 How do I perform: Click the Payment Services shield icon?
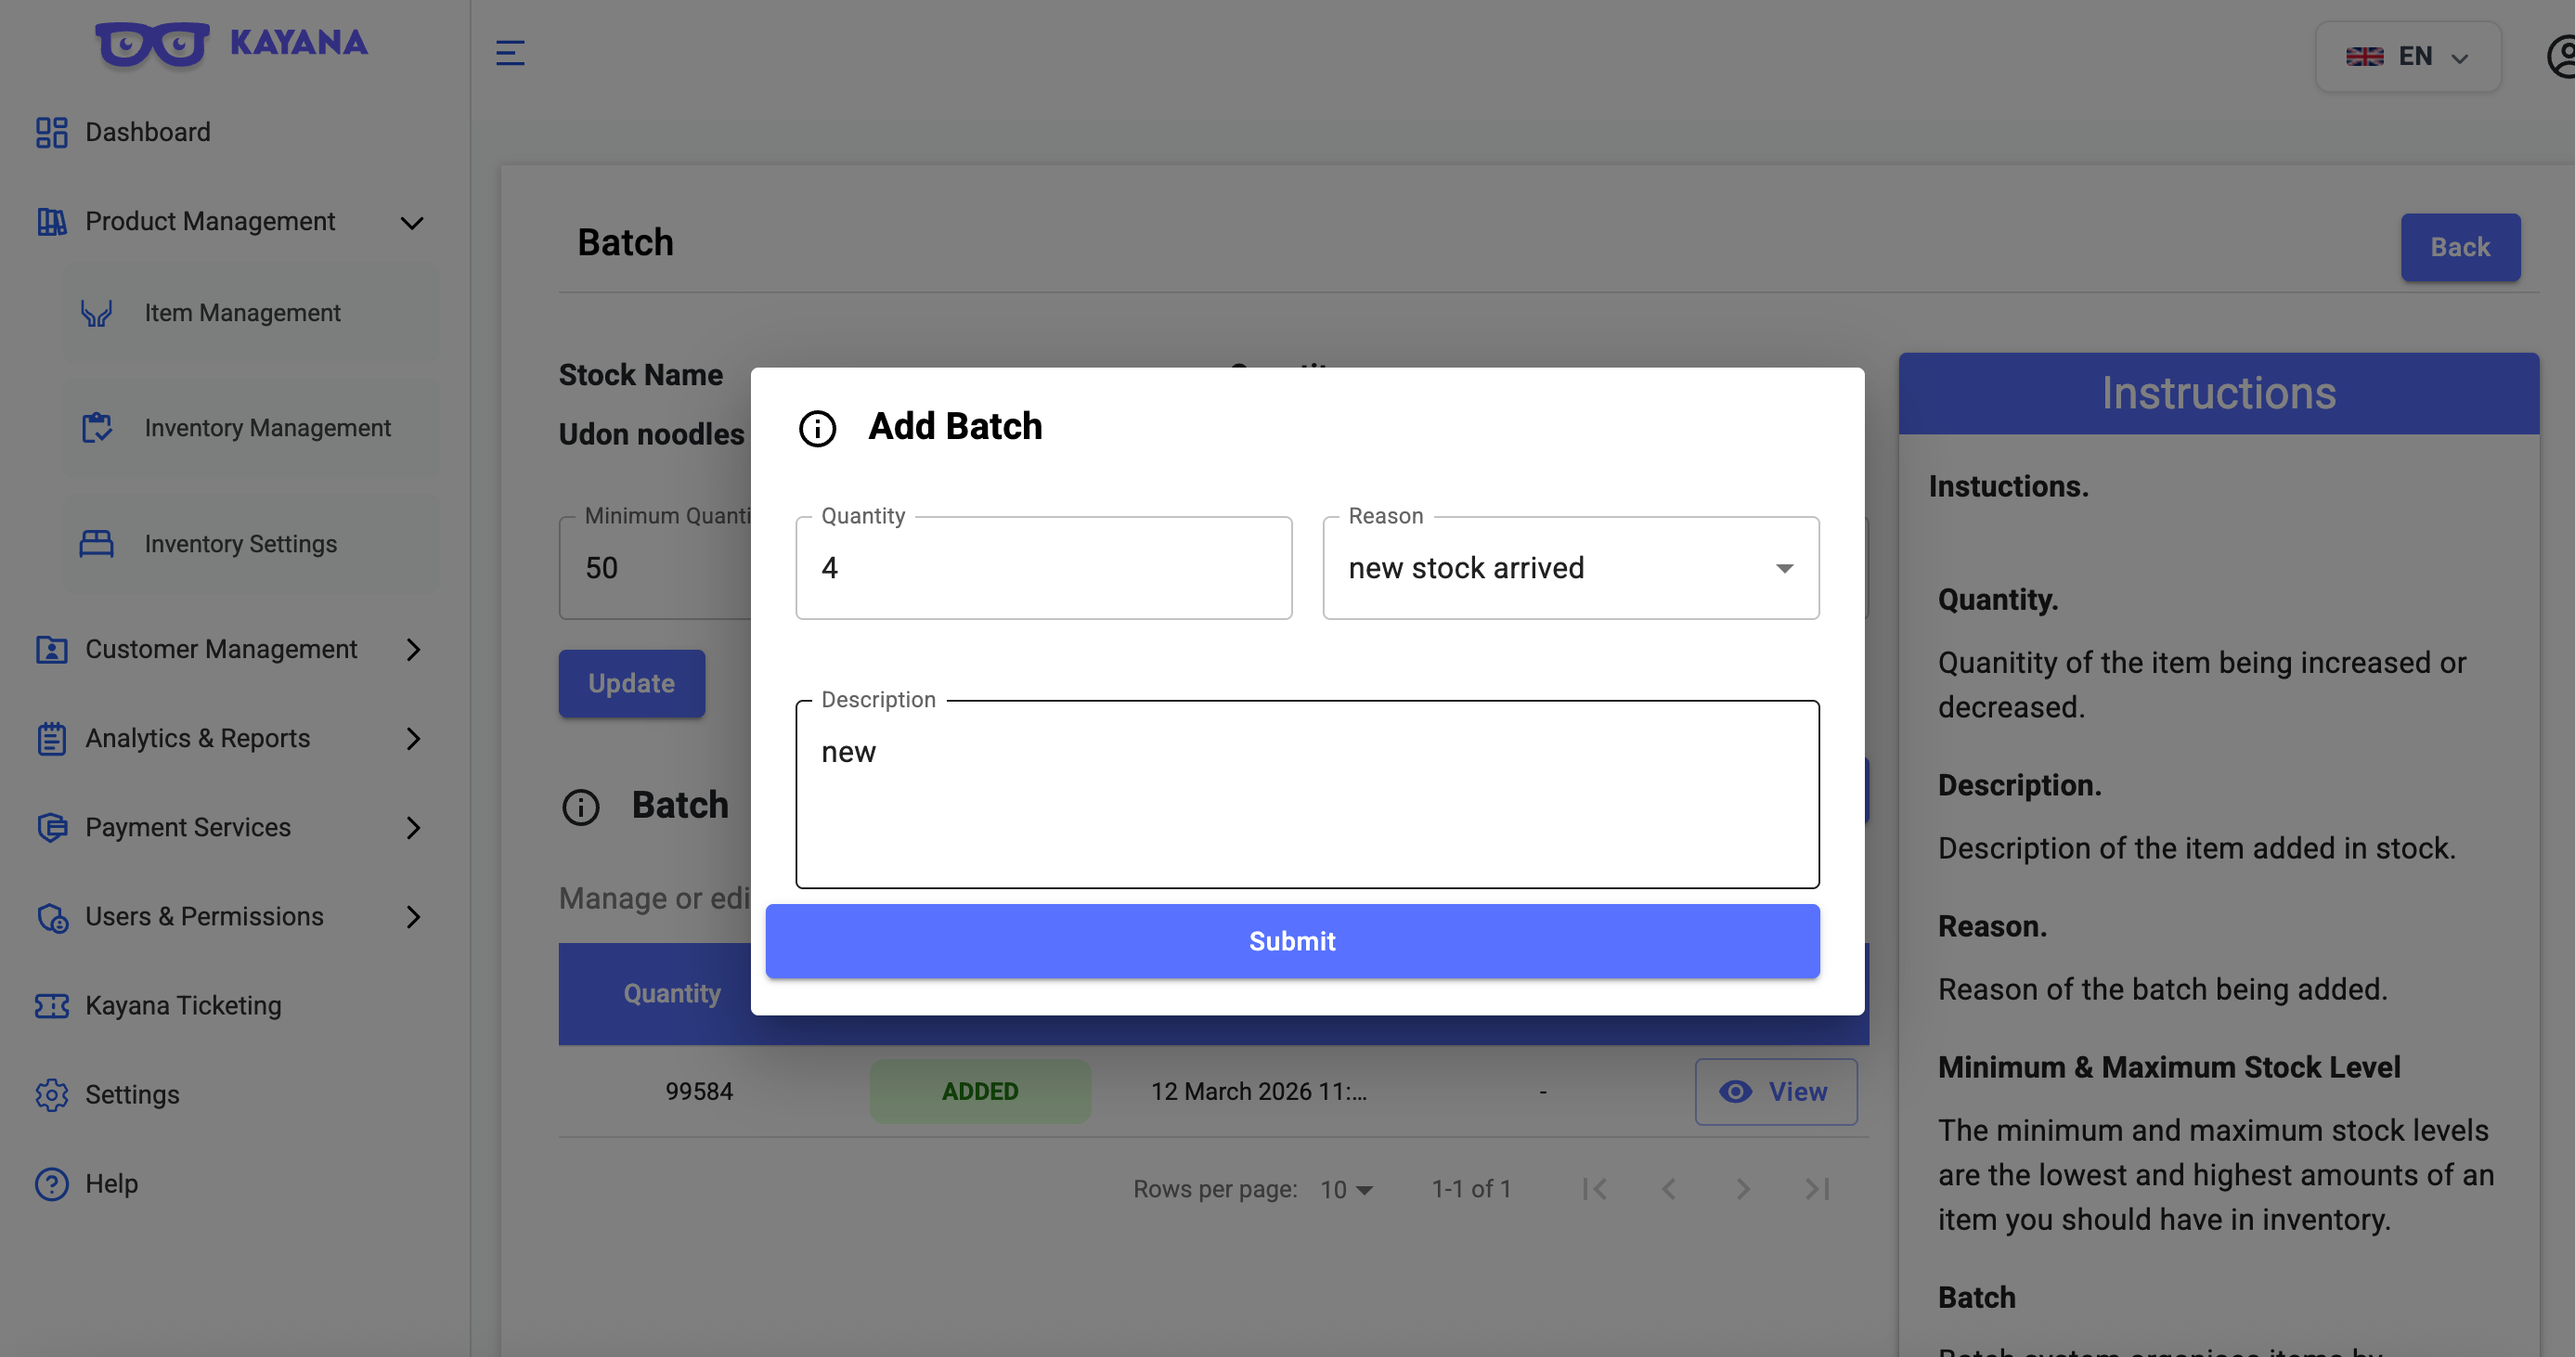(51, 827)
